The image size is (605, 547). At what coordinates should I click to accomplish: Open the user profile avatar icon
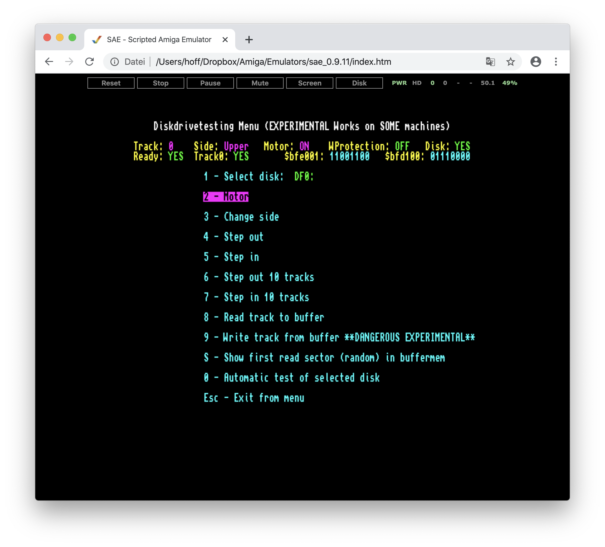point(536,62)
